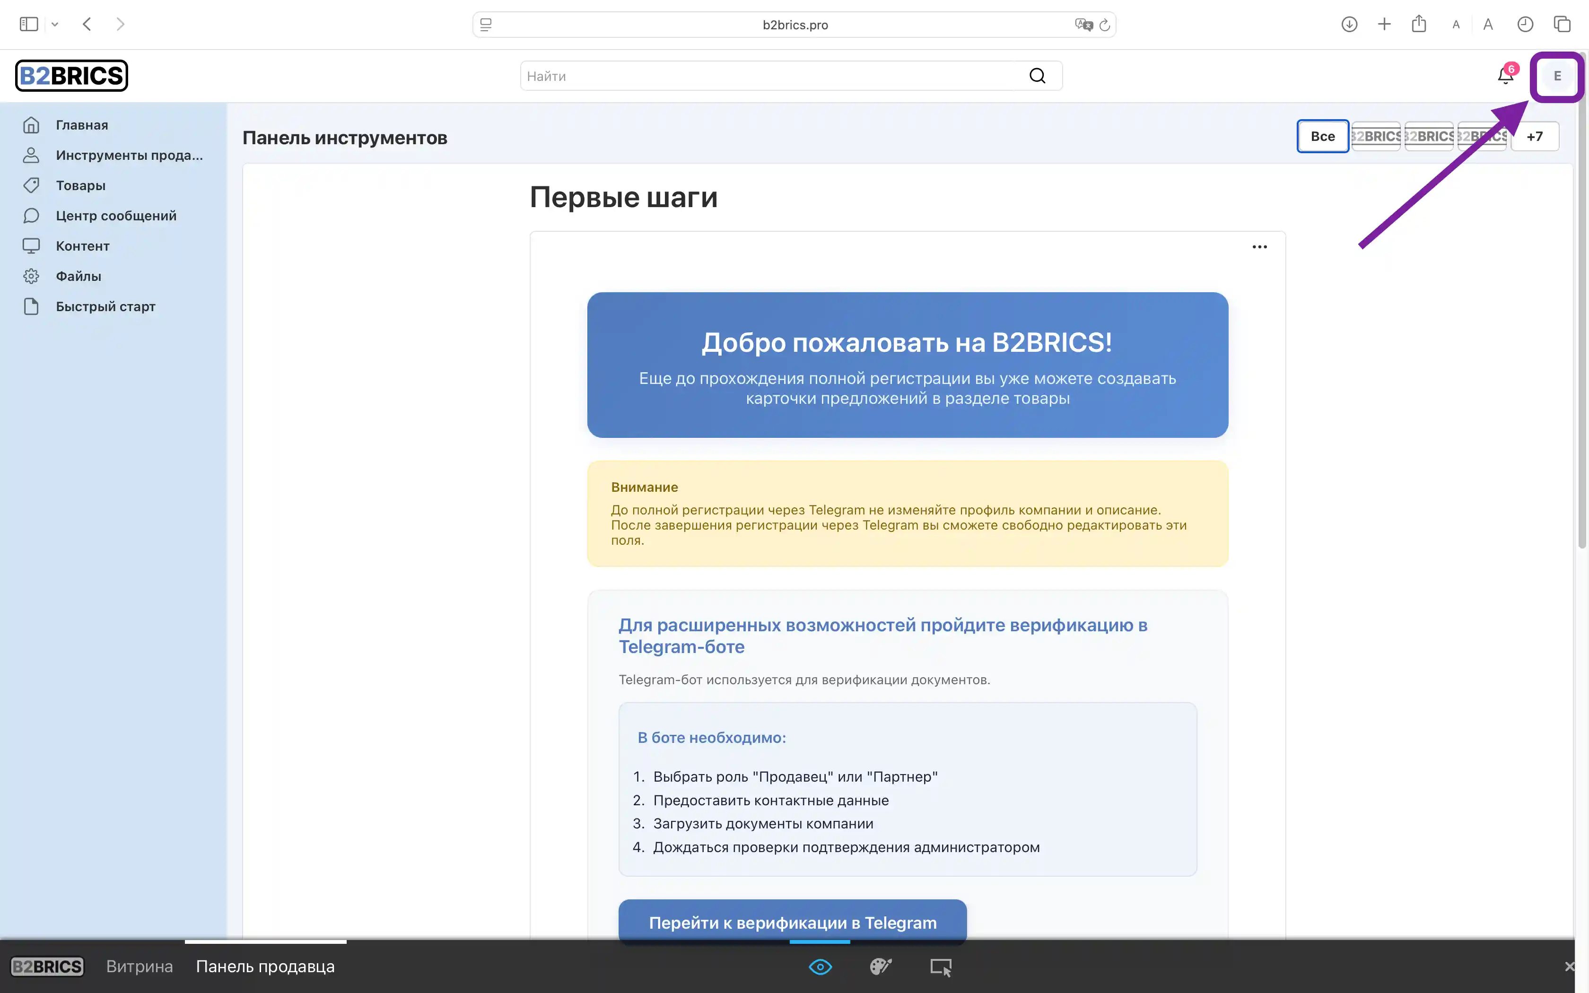Screen dimensions: 1589x993
Task: Click the b2brics.pro address bar
Action: pyautogui.click(x=794, y=24)
